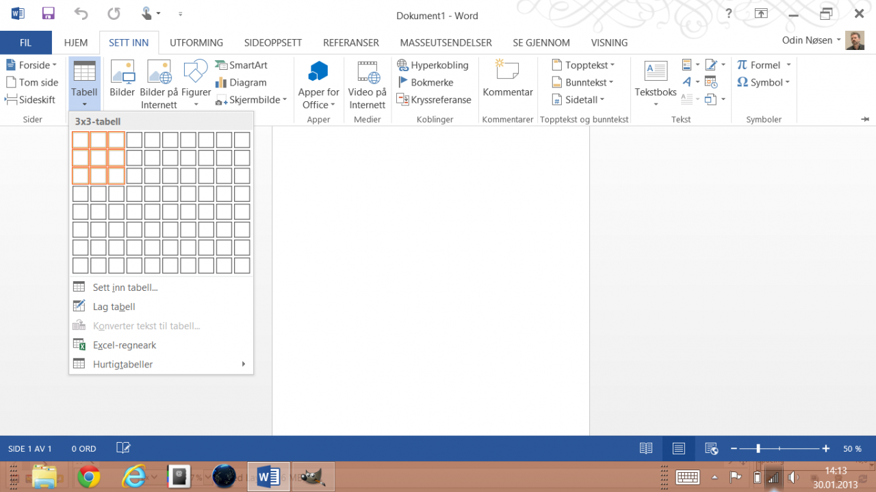Open GIMP from the taskbar
This screenshot has height=492, width=876.
click(313, 476)
